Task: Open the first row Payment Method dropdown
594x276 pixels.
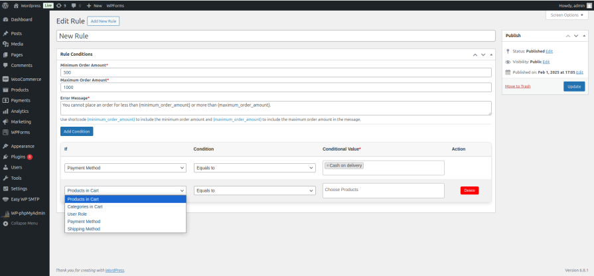Action: [x=125, y=168]
